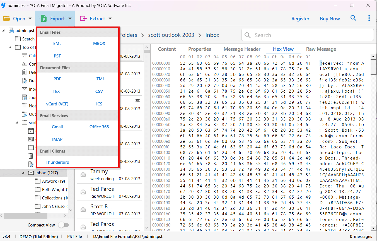377x241 pixels.
Task: Click the Deleted Items trash icon
Action: pyautogui.click(x=25, y=72)
